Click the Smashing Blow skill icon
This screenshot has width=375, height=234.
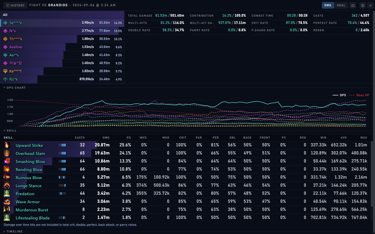click(7, 161)
